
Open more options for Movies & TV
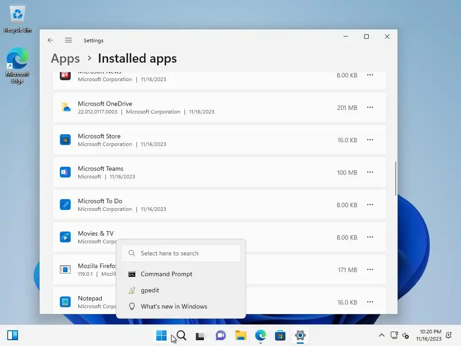(x=370, y=237)
